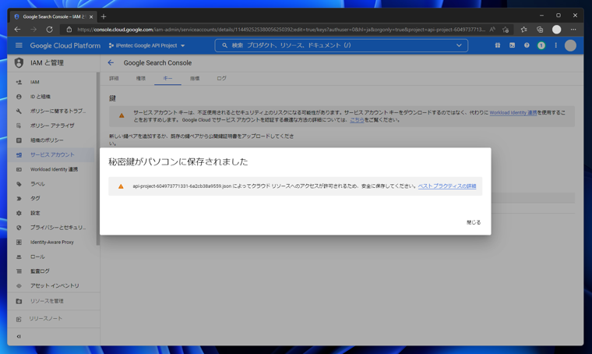
Task: Open browser settings and more menu
Action: pos(573,30)
